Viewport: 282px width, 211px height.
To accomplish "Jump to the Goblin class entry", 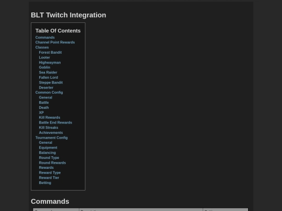I will [x=44, y=67].
